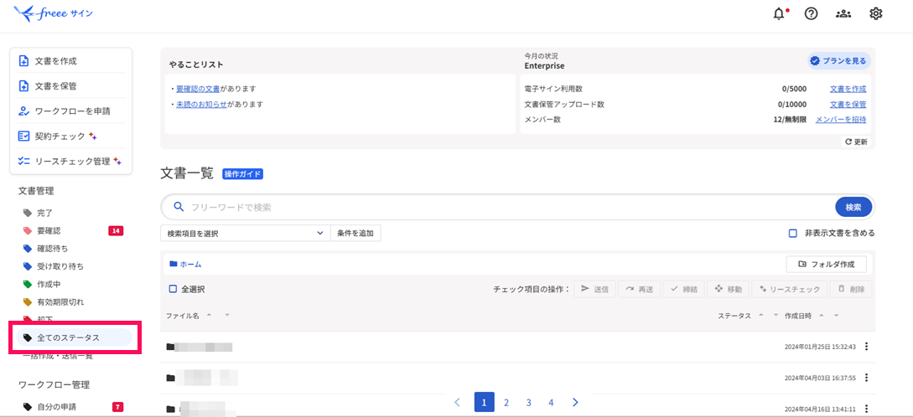
Task: Go to page 3 in pagination
Action: pos(529,402)
